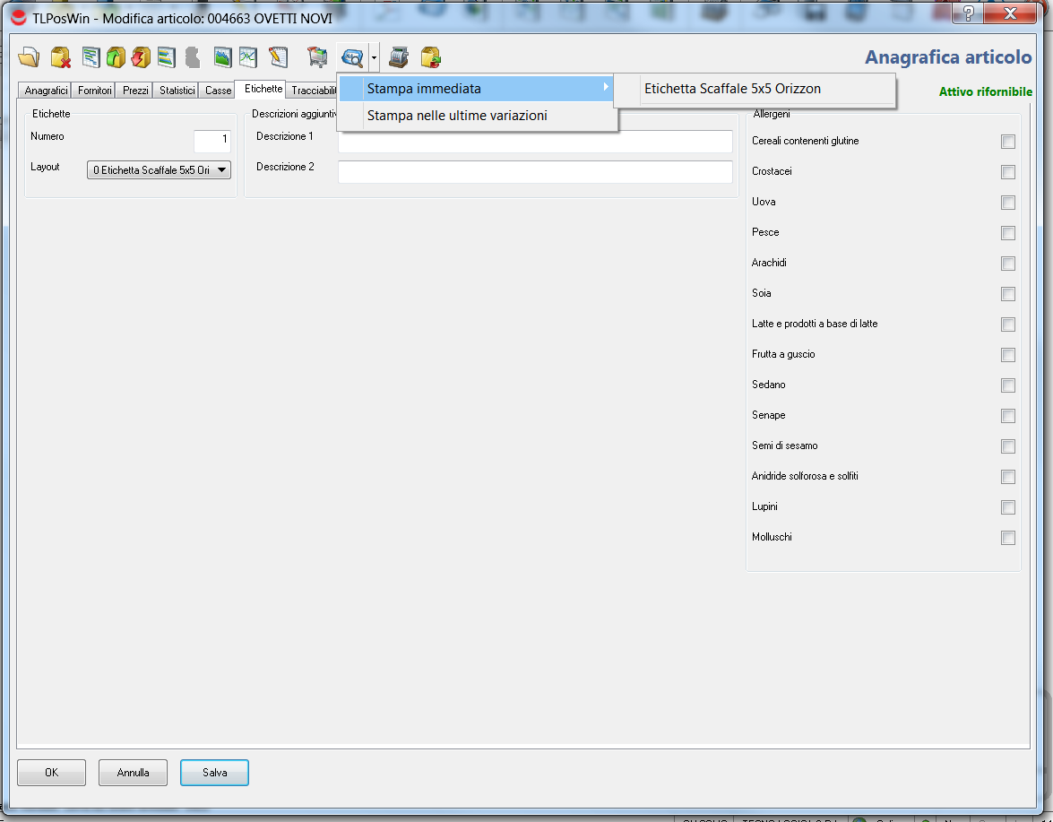Screen dimensions: 1053x822
Task: Tick the Latte e prodotti a base di latte checkbox
Action: click(1008, 324)
